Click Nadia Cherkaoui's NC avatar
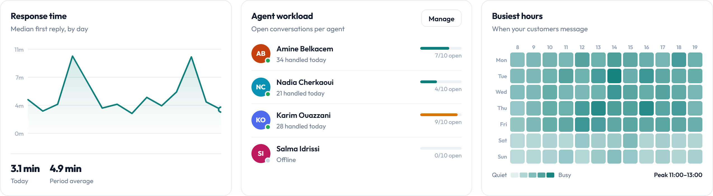713x196 pixels. click(261, 87)
